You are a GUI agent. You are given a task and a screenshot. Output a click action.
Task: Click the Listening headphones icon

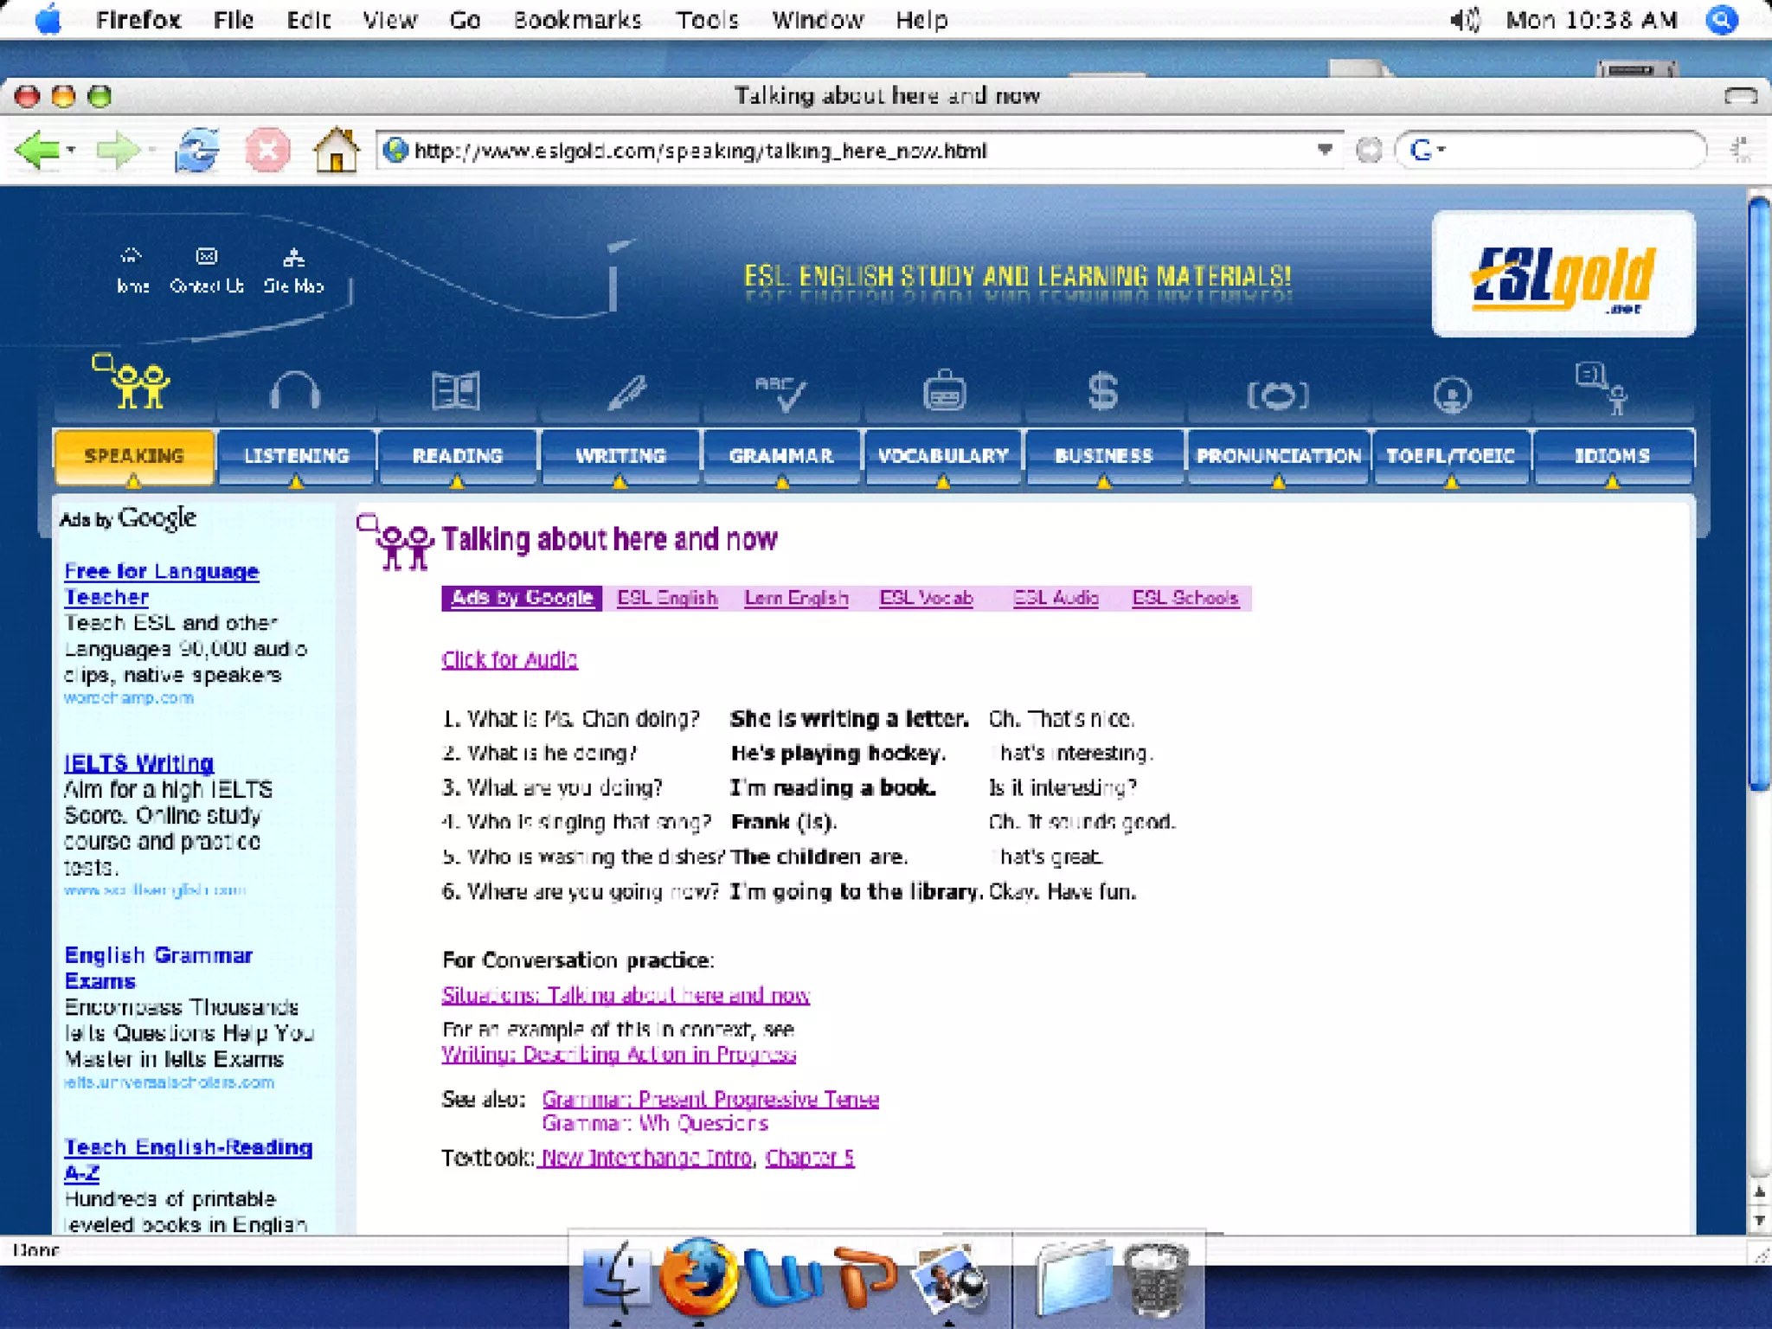(295, 391)
